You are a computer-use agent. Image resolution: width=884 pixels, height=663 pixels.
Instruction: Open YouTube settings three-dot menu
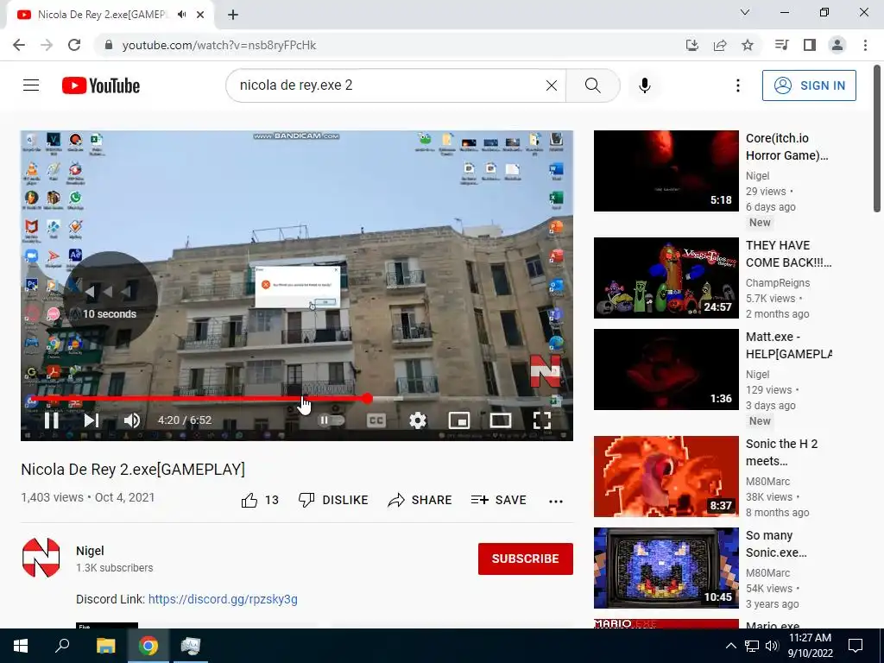point(738,85)
